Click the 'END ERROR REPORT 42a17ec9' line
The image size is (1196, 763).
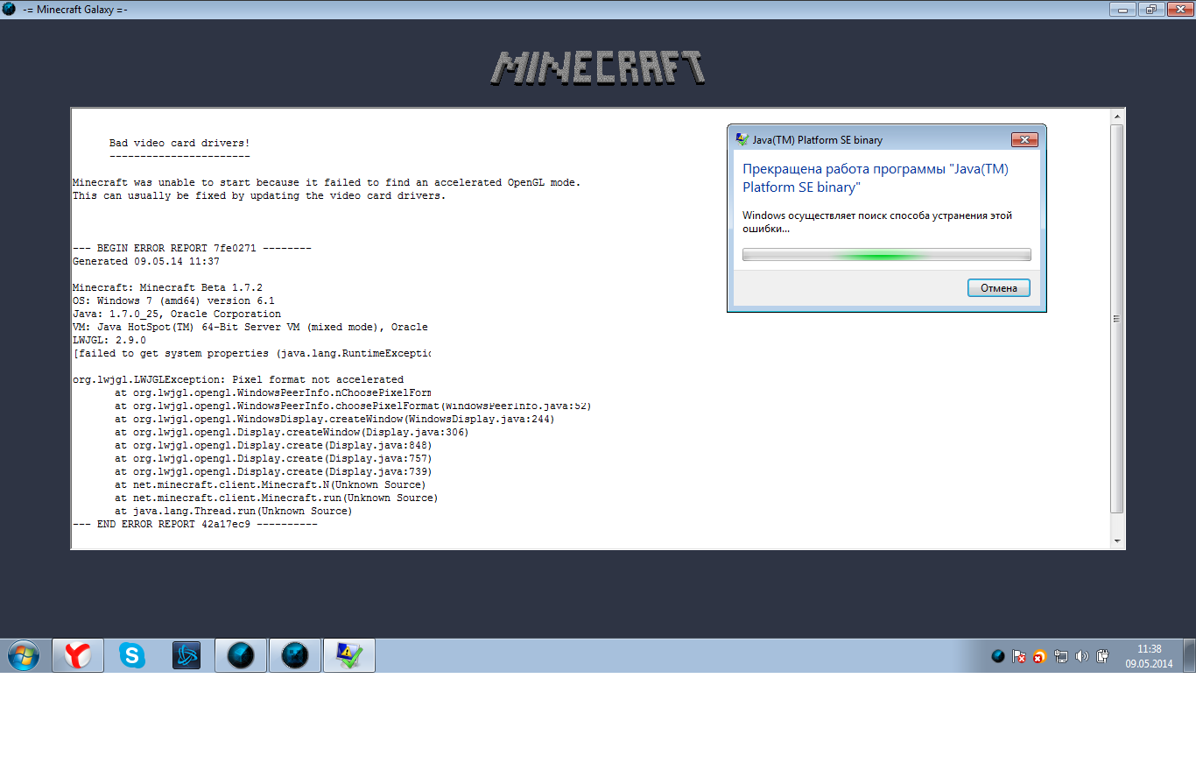[195, 524]
